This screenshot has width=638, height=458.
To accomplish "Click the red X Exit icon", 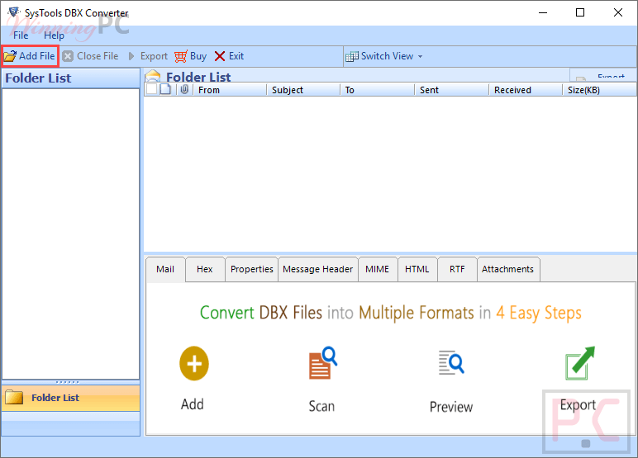I will pos(220,56).
